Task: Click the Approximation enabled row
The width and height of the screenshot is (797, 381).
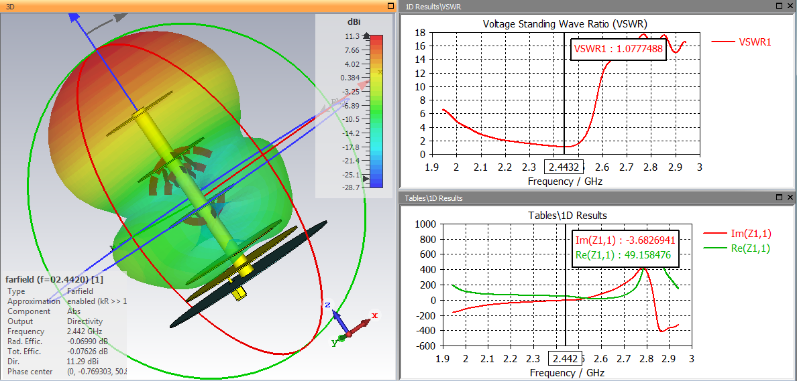Action: [66, 301]
